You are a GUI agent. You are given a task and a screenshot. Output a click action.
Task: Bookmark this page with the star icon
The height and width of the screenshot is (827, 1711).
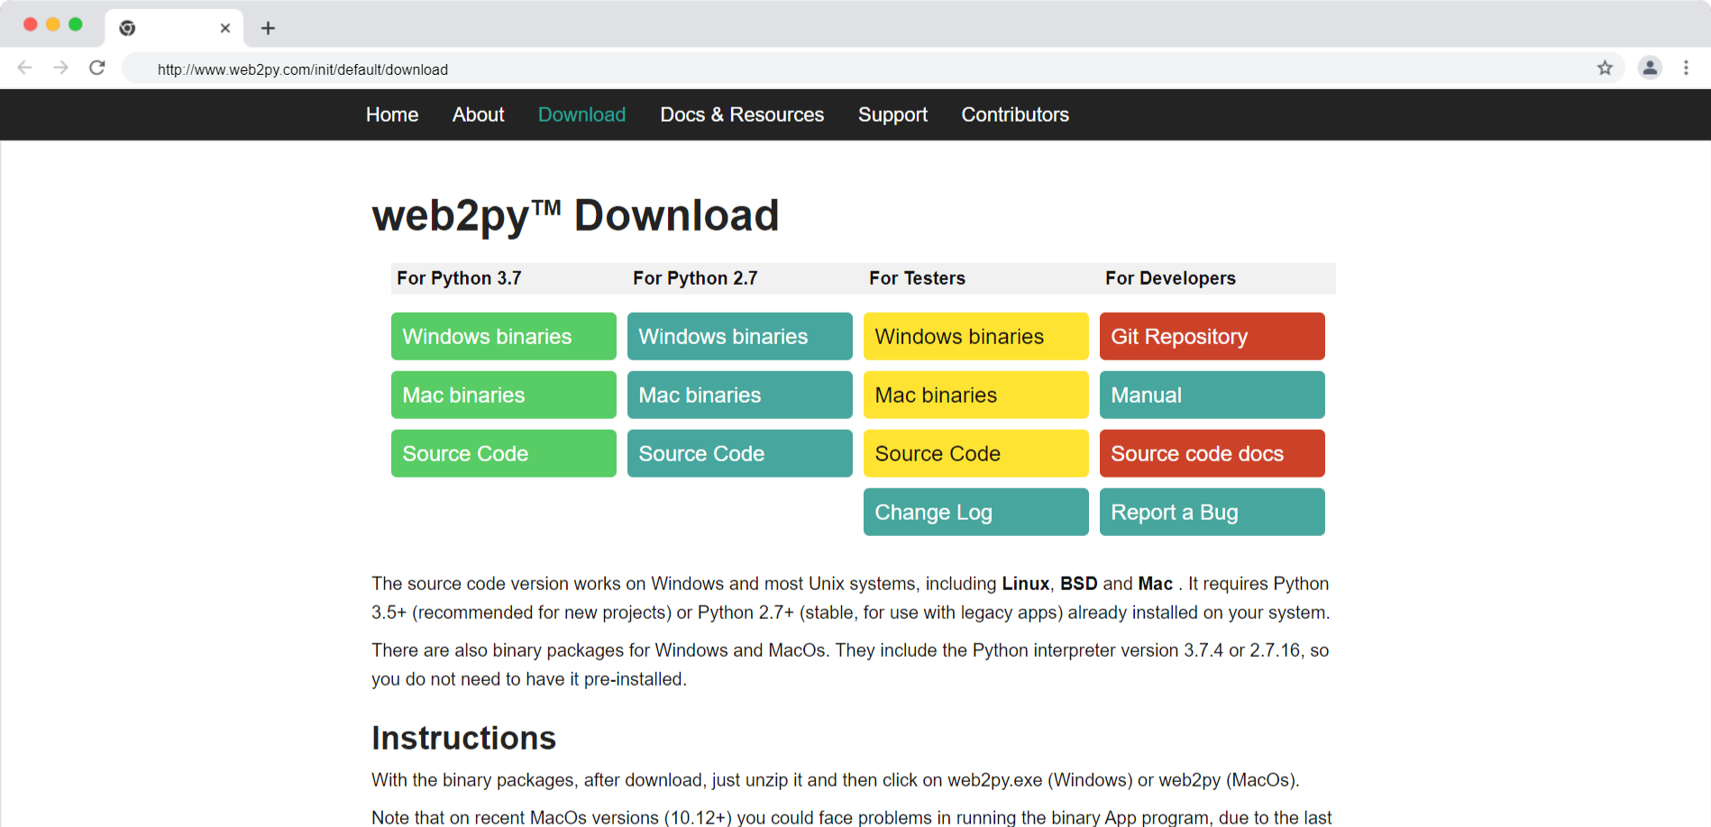click(x=1605, y=68)
